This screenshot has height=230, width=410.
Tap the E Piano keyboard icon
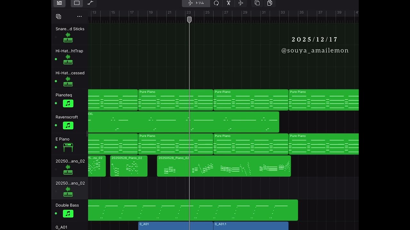pyautogui.click(x=68, y=148)
